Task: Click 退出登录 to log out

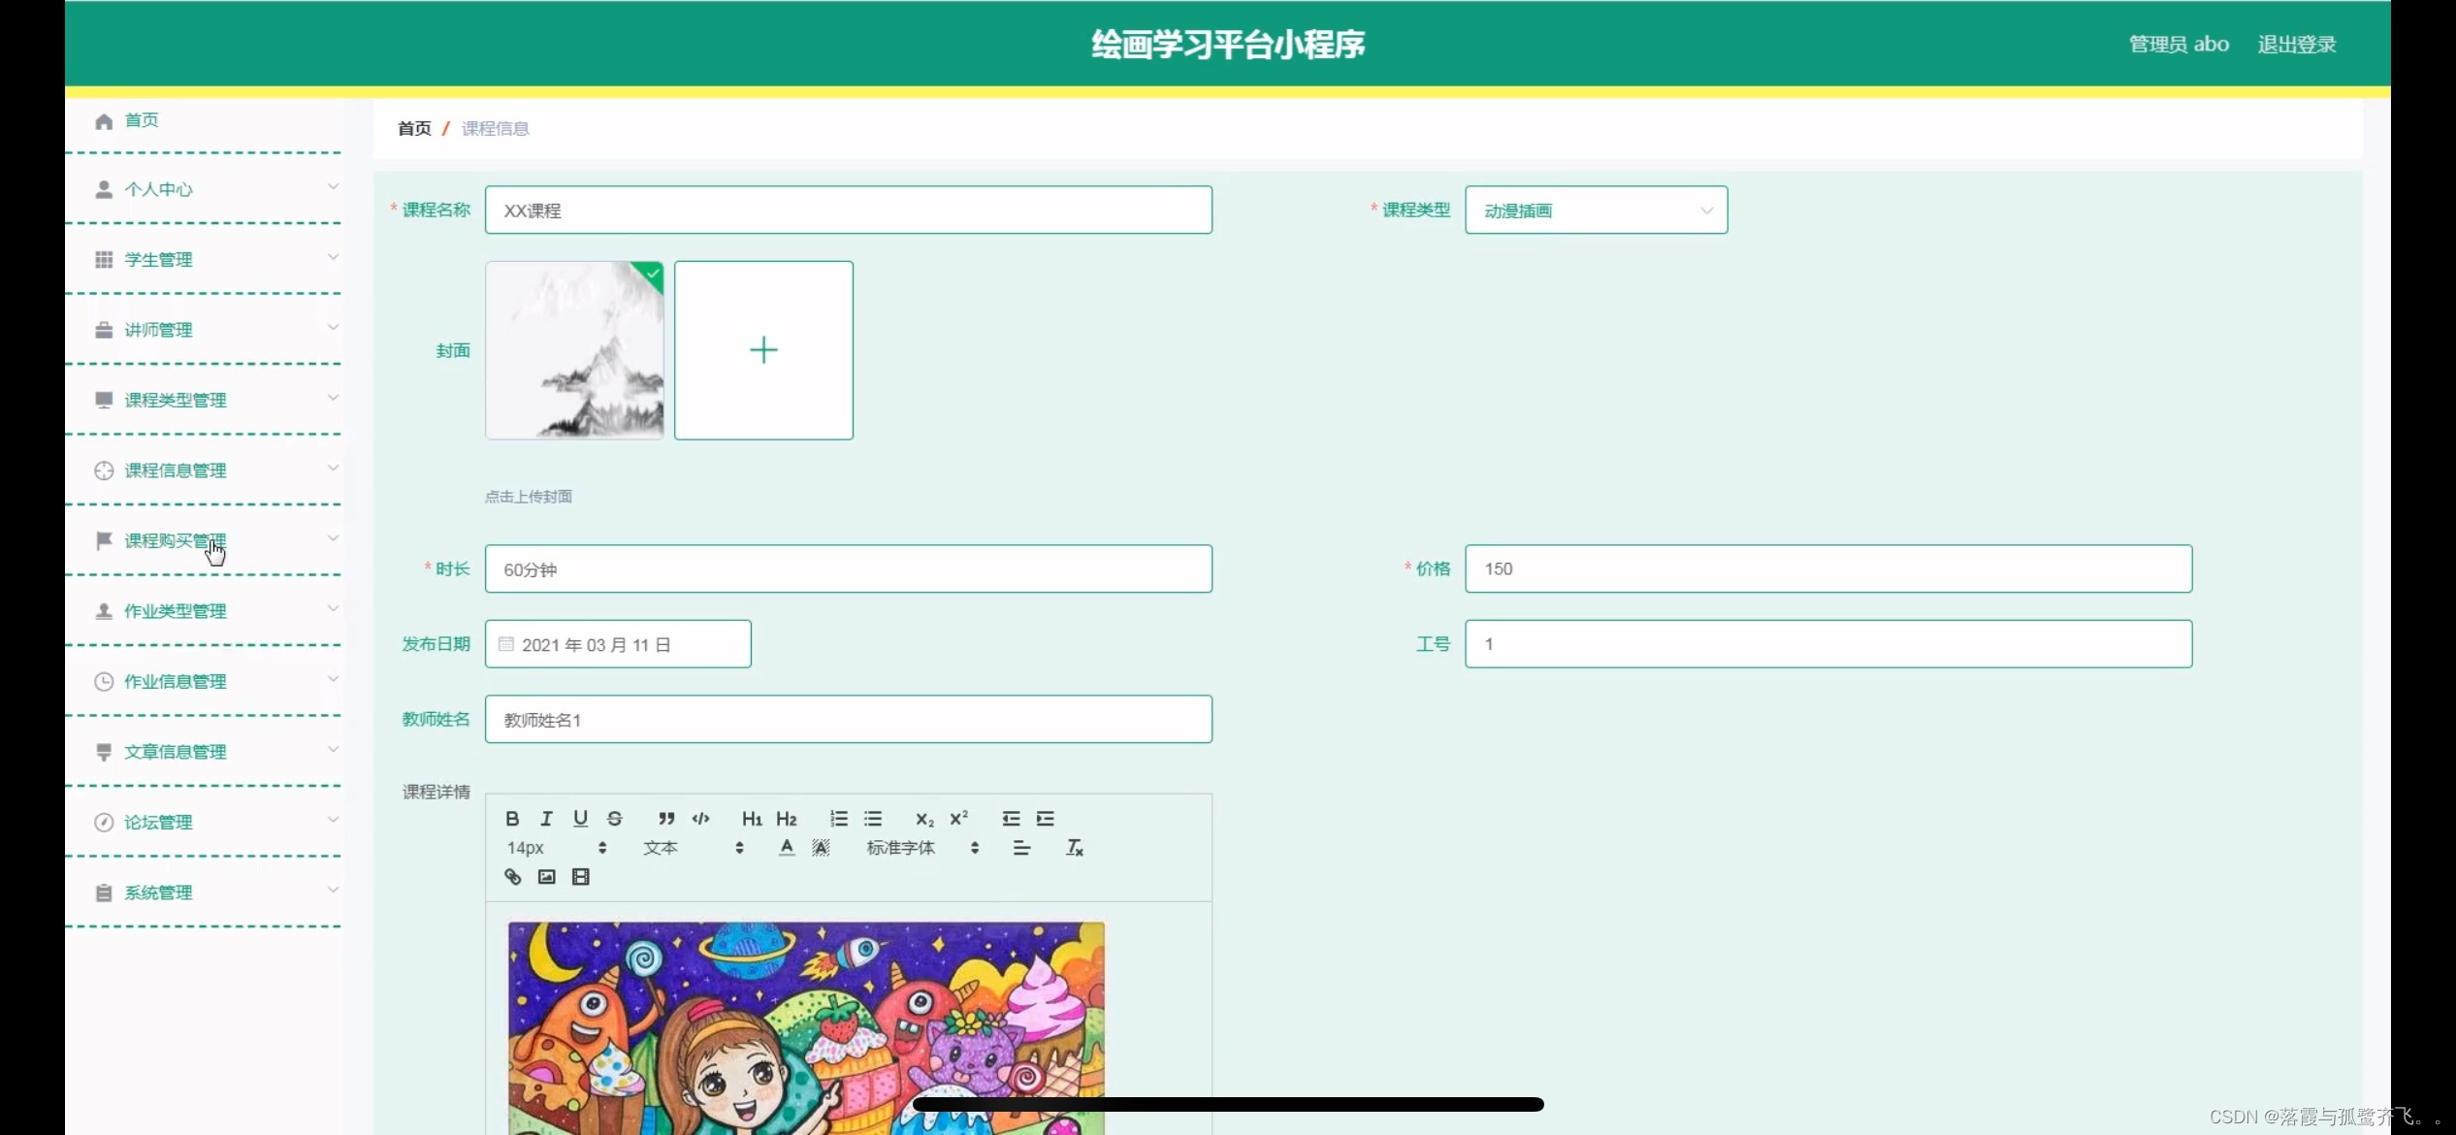Action: pos(2296,44)
